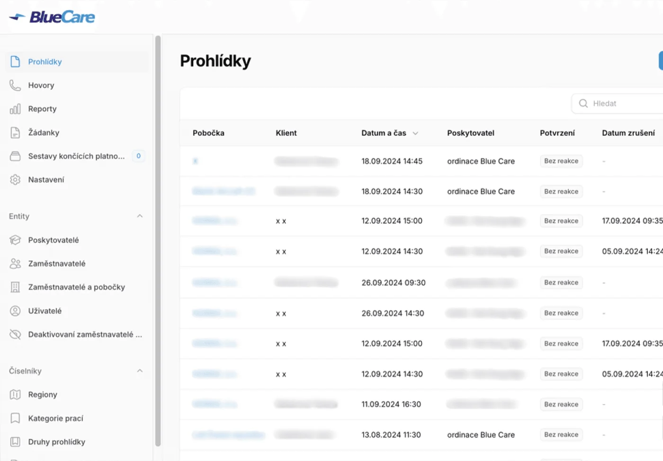Click the Regiony map icon

coord(15,394)
